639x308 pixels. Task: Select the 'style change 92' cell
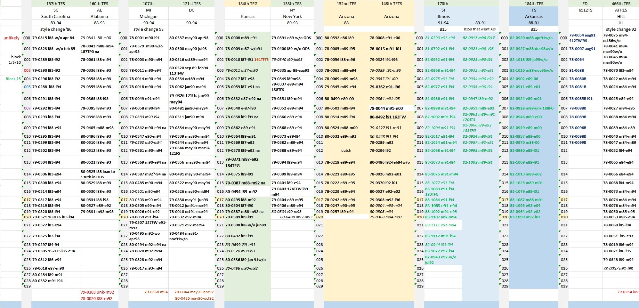pyautogui.click(x=621, y=29)
